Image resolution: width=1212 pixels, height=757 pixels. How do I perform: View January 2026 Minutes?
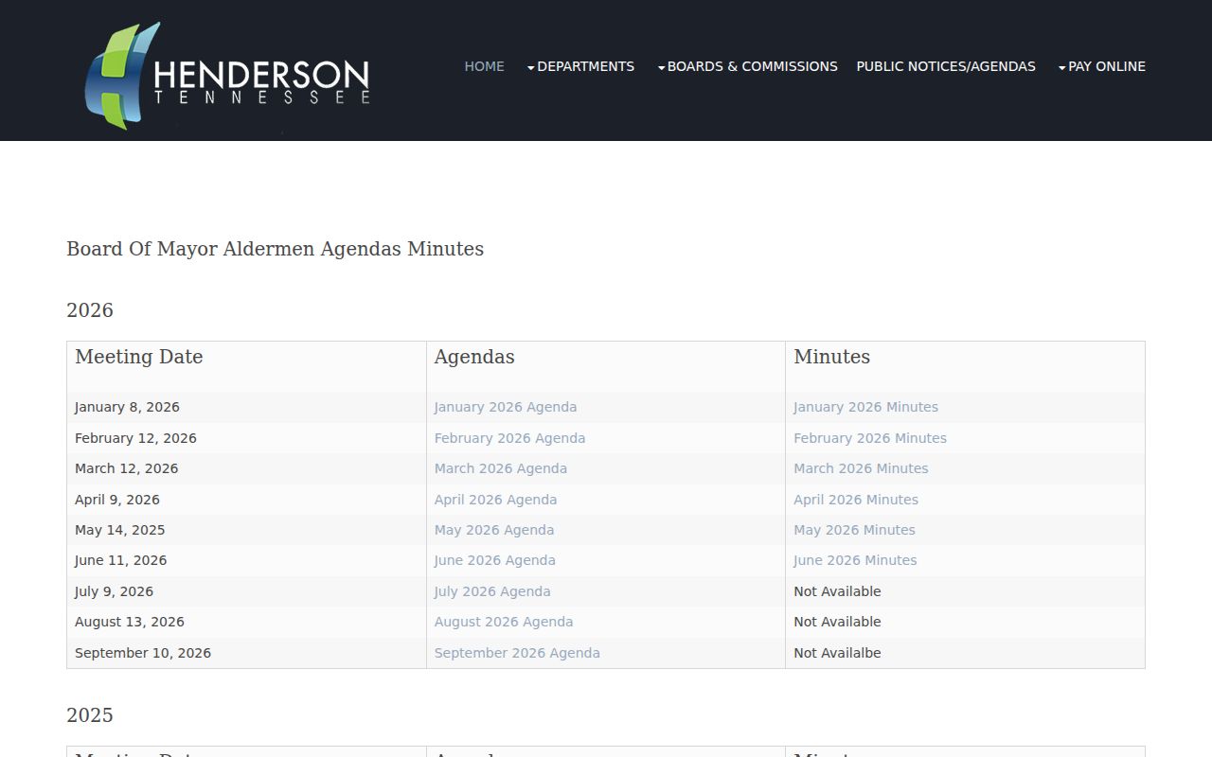865,407
